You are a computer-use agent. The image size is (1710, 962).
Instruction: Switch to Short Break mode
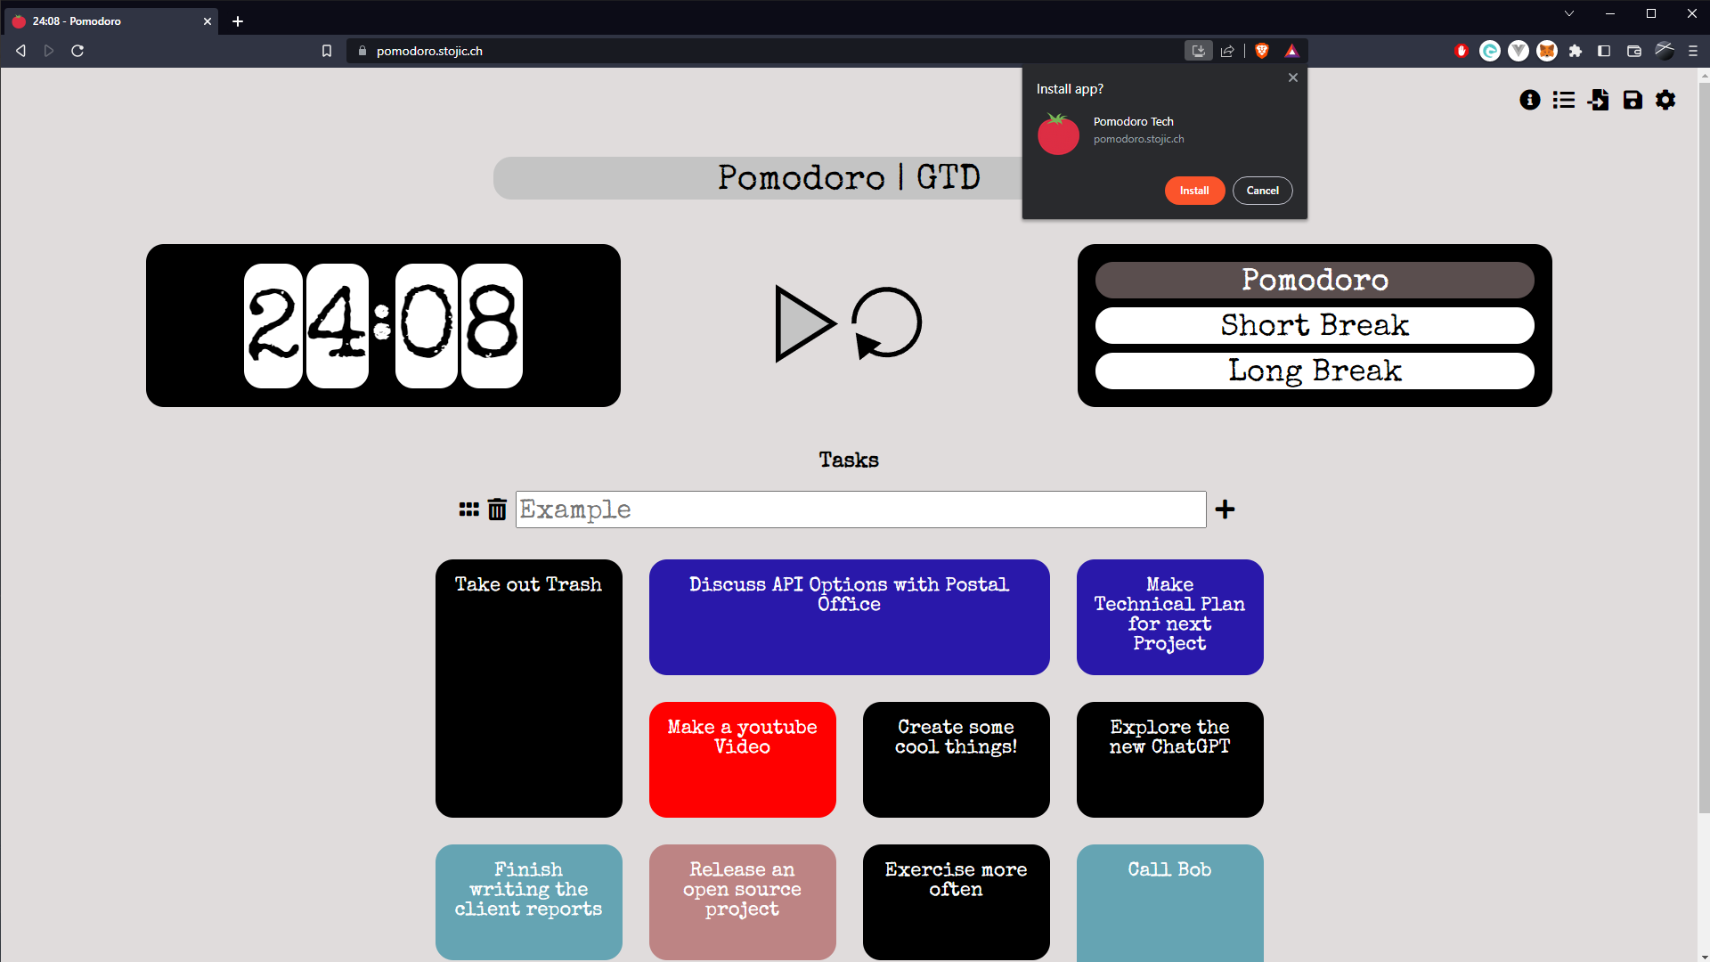1314,325
